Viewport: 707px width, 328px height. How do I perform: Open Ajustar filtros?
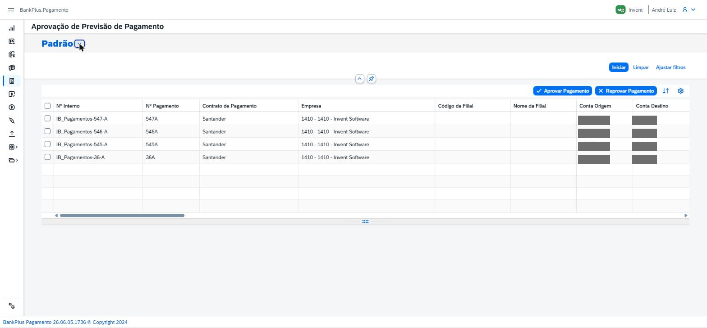(x=670, y=67)
